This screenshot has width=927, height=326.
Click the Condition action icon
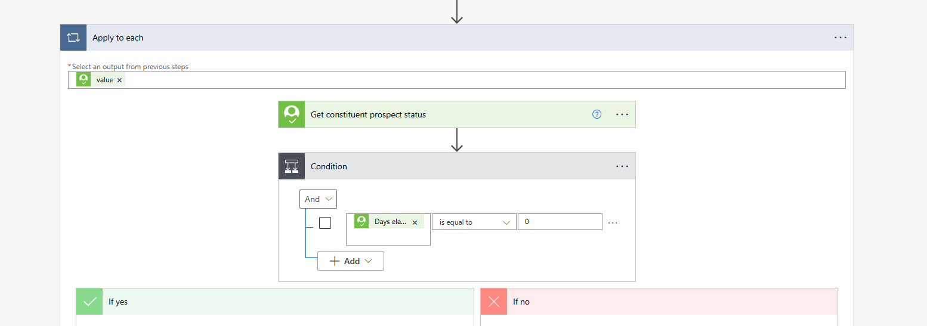[x=292, y=166]
